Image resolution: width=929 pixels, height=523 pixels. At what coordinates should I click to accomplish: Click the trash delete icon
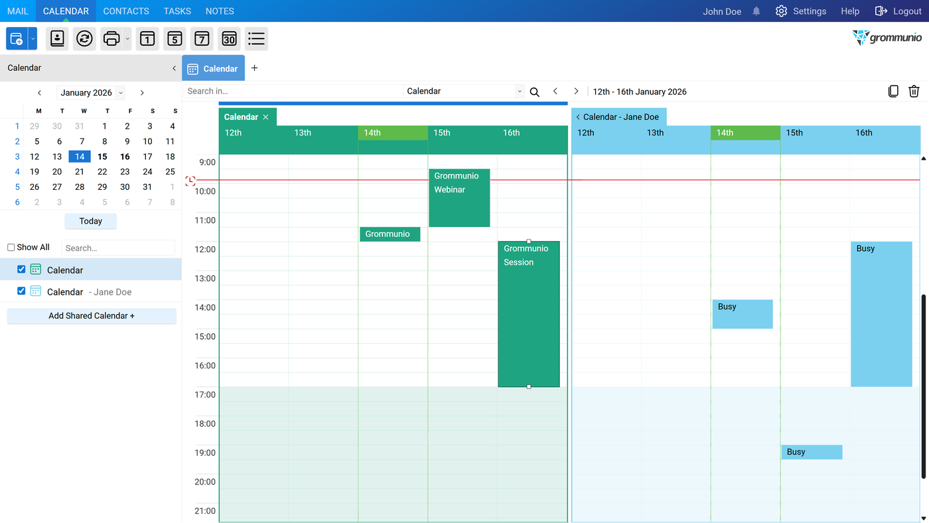[914, 92]
